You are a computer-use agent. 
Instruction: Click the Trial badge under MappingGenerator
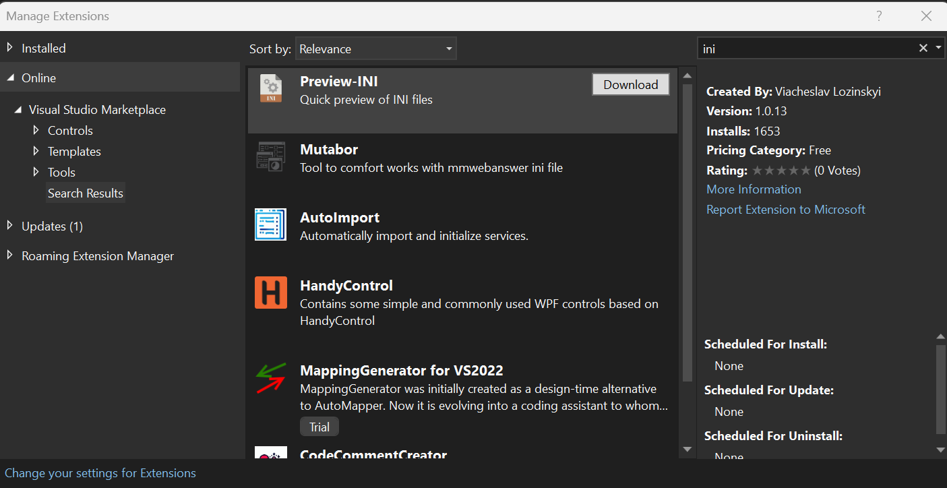(x=319, y=427)
